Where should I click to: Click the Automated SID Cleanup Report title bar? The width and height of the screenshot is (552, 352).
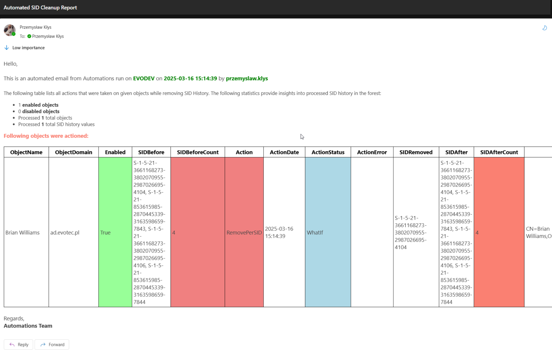(x=40, y=7)
